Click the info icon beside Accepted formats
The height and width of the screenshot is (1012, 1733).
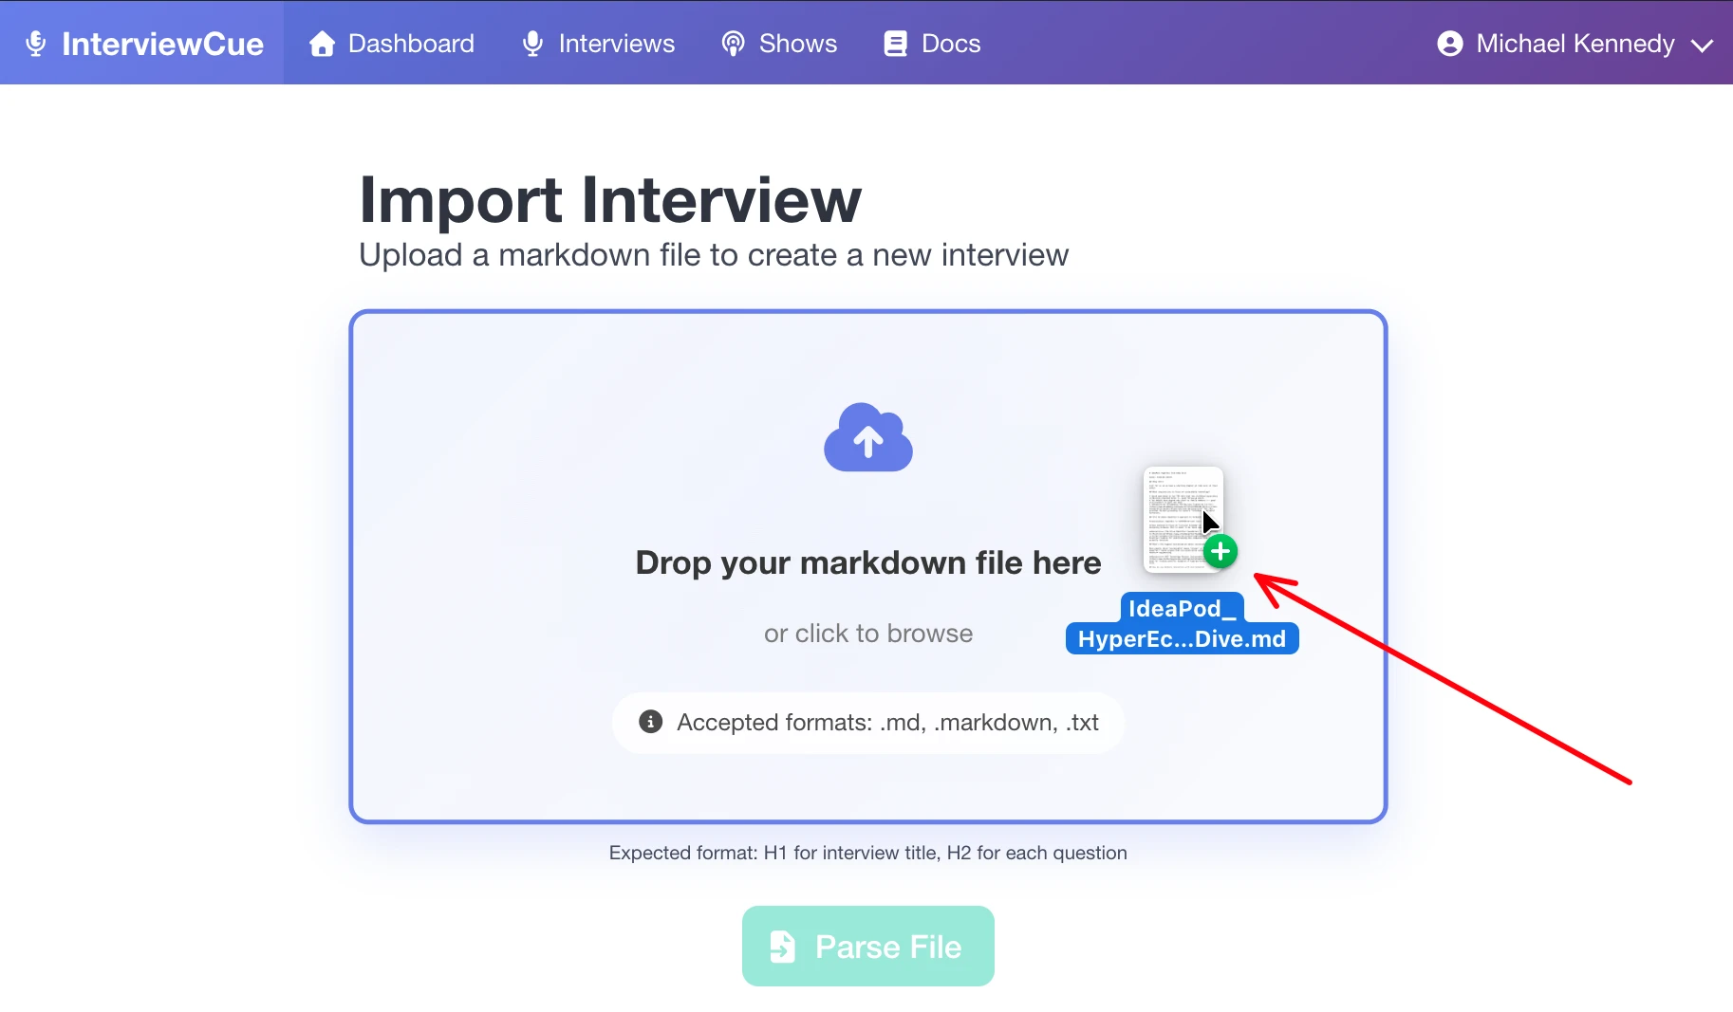tap(650, 722)
